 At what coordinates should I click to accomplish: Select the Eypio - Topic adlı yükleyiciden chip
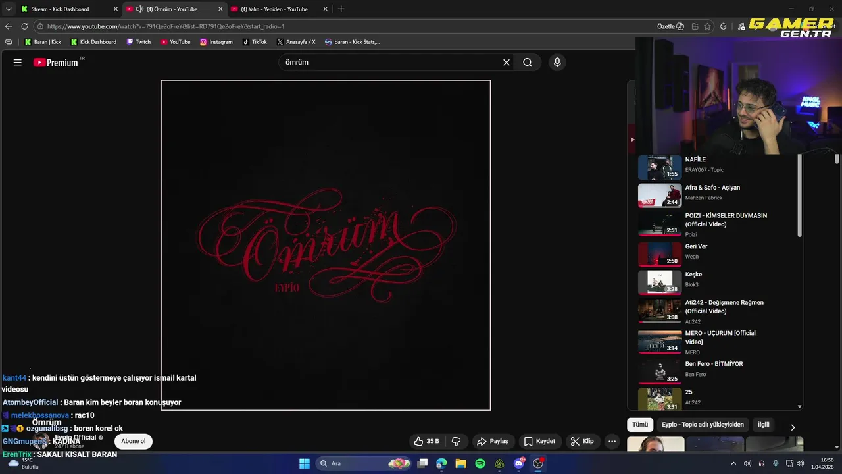pyautogui.click(x=703, y=425)
